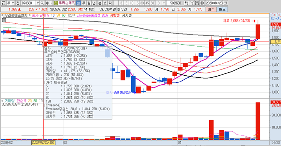The width and height of the screenshot is (281, 146).
Task: Click the 04/23 date label at bottom right
Action: (275, 143)
